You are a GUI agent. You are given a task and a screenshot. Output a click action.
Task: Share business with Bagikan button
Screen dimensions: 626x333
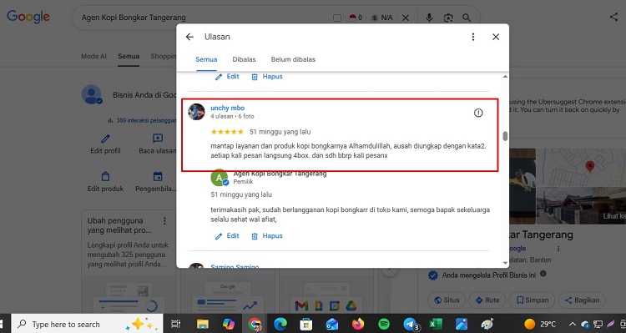click(x=582, y=300)
